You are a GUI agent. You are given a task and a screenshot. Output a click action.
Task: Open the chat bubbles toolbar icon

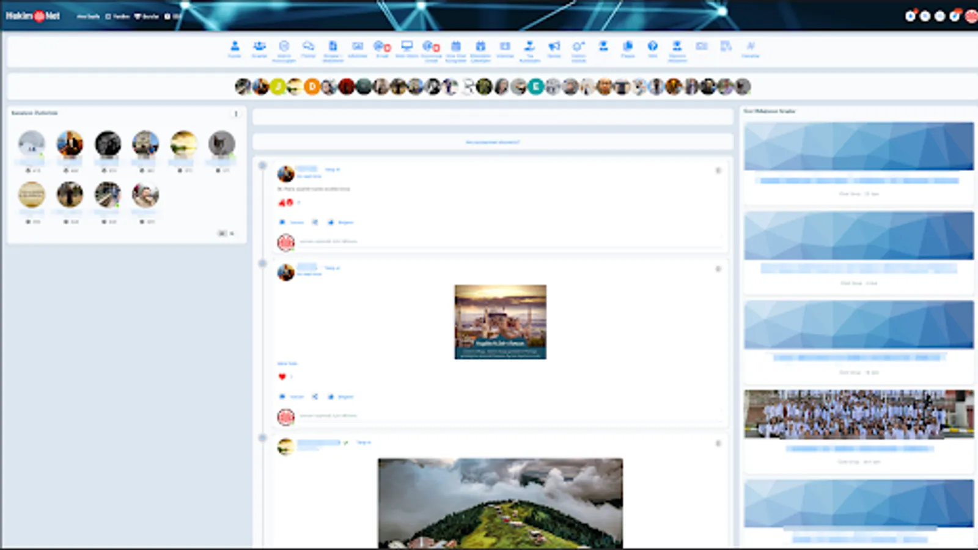click(x=309, y=46)
